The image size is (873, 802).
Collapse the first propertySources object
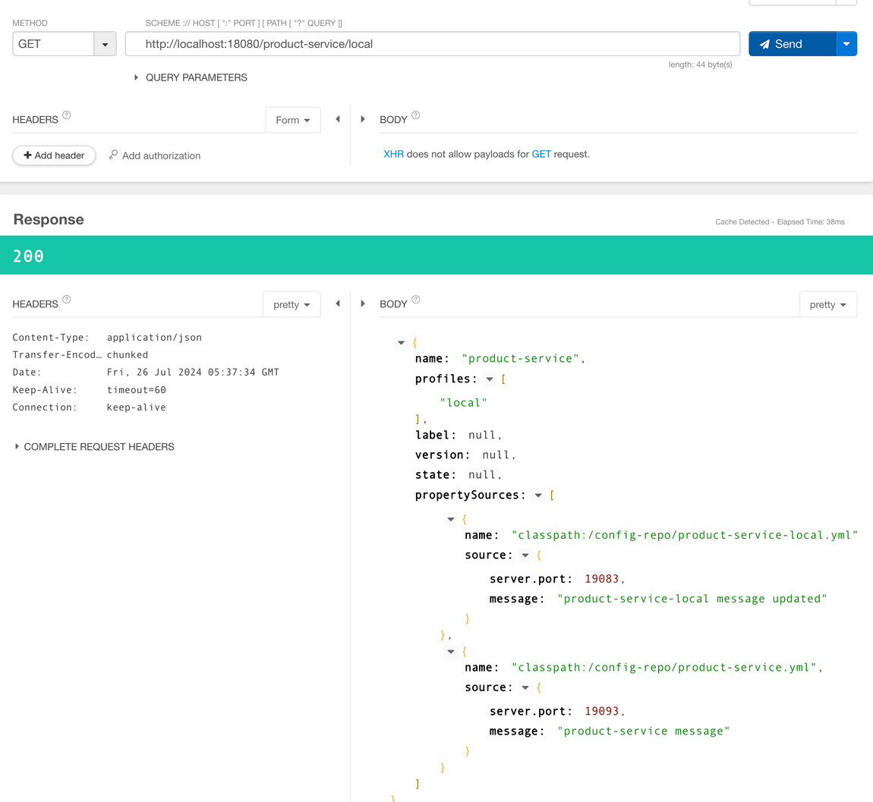[x=450, y=519]
